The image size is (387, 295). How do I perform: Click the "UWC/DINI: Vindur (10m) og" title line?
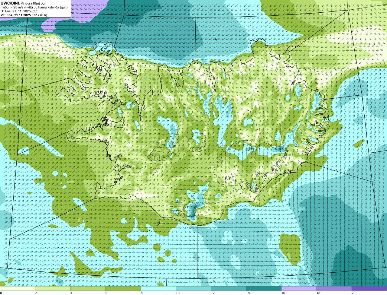tap(23, 3)
